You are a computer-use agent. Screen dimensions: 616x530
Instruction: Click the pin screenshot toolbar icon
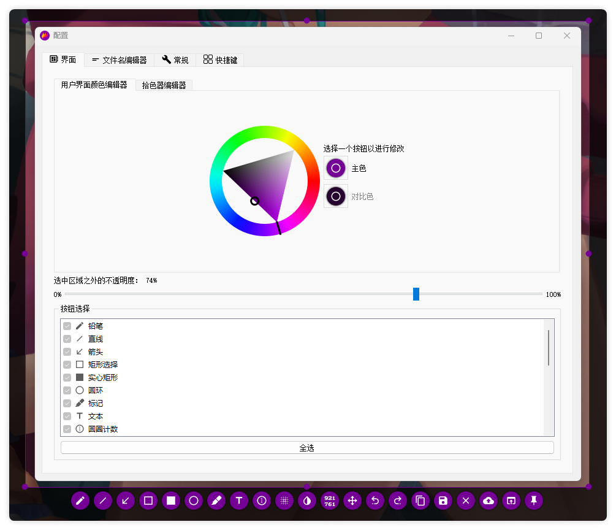click(x=533, y=501)
